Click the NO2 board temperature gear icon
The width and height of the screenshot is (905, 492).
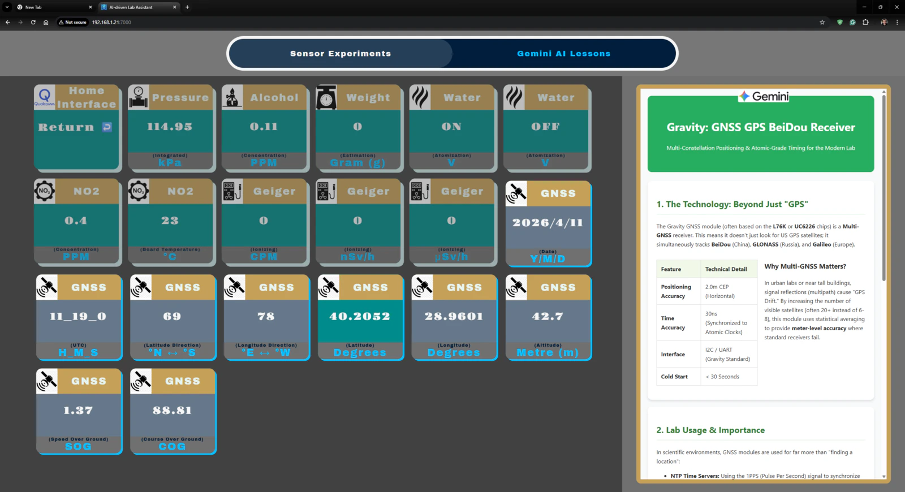(139, 191)
